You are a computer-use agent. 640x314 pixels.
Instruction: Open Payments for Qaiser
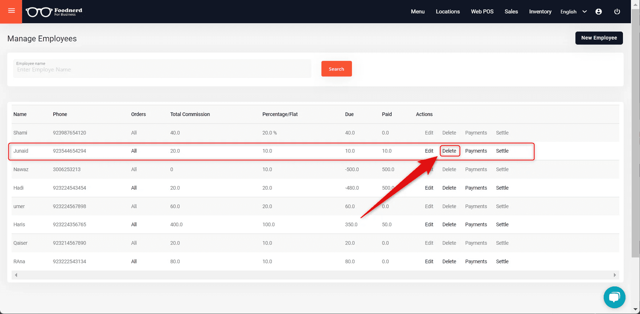pos(476,243)
